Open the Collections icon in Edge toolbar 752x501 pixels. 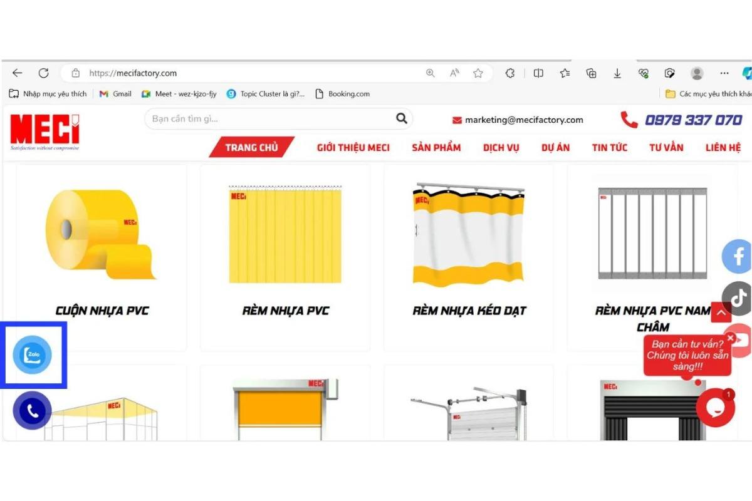point(591,73)
